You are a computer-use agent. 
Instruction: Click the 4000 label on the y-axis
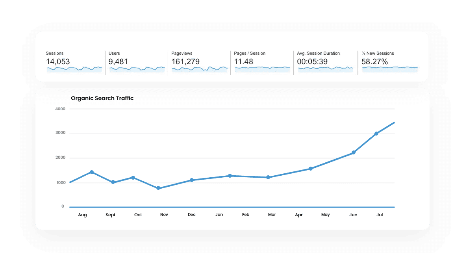[x=61, y=109]
